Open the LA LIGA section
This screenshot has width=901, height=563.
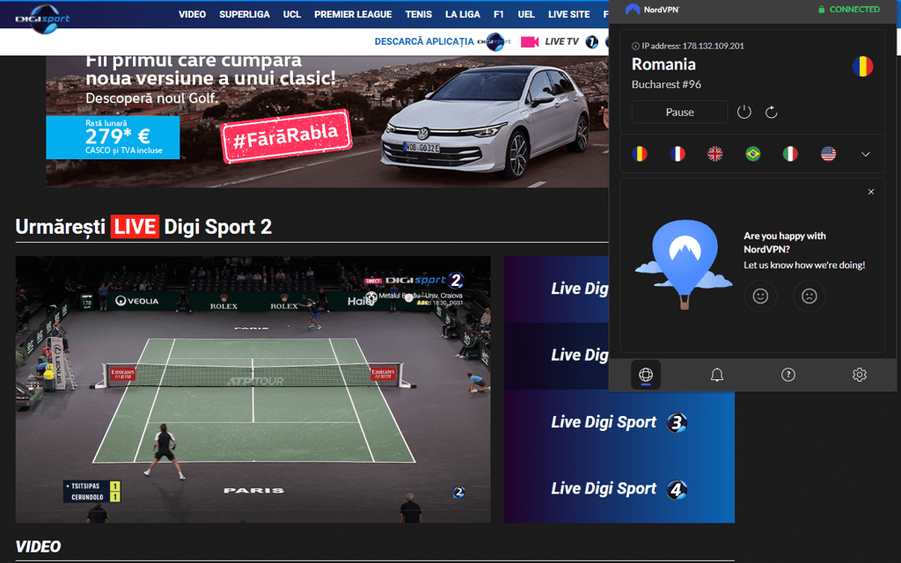pos(463,14)
